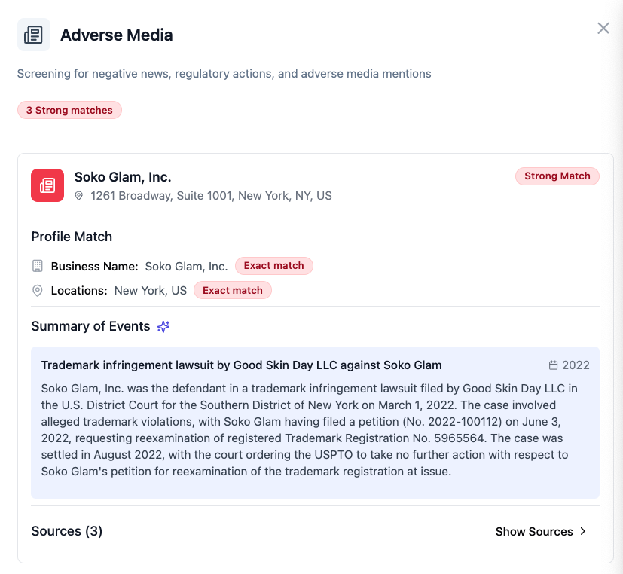Viewport: 623px width, 574px height.
Task: Click the Sources (3) heading
Action: pos(67,532)
